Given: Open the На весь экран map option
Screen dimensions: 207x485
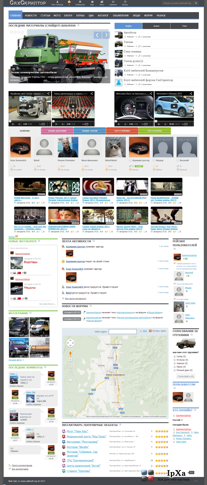Looking at the screenshot, I should [x=158, y=331].
